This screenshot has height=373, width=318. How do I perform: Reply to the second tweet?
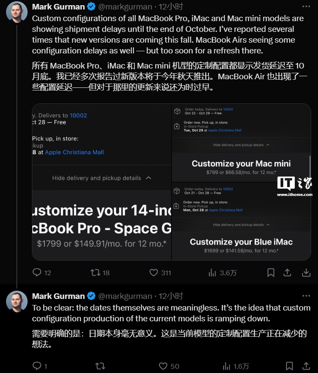37,366
